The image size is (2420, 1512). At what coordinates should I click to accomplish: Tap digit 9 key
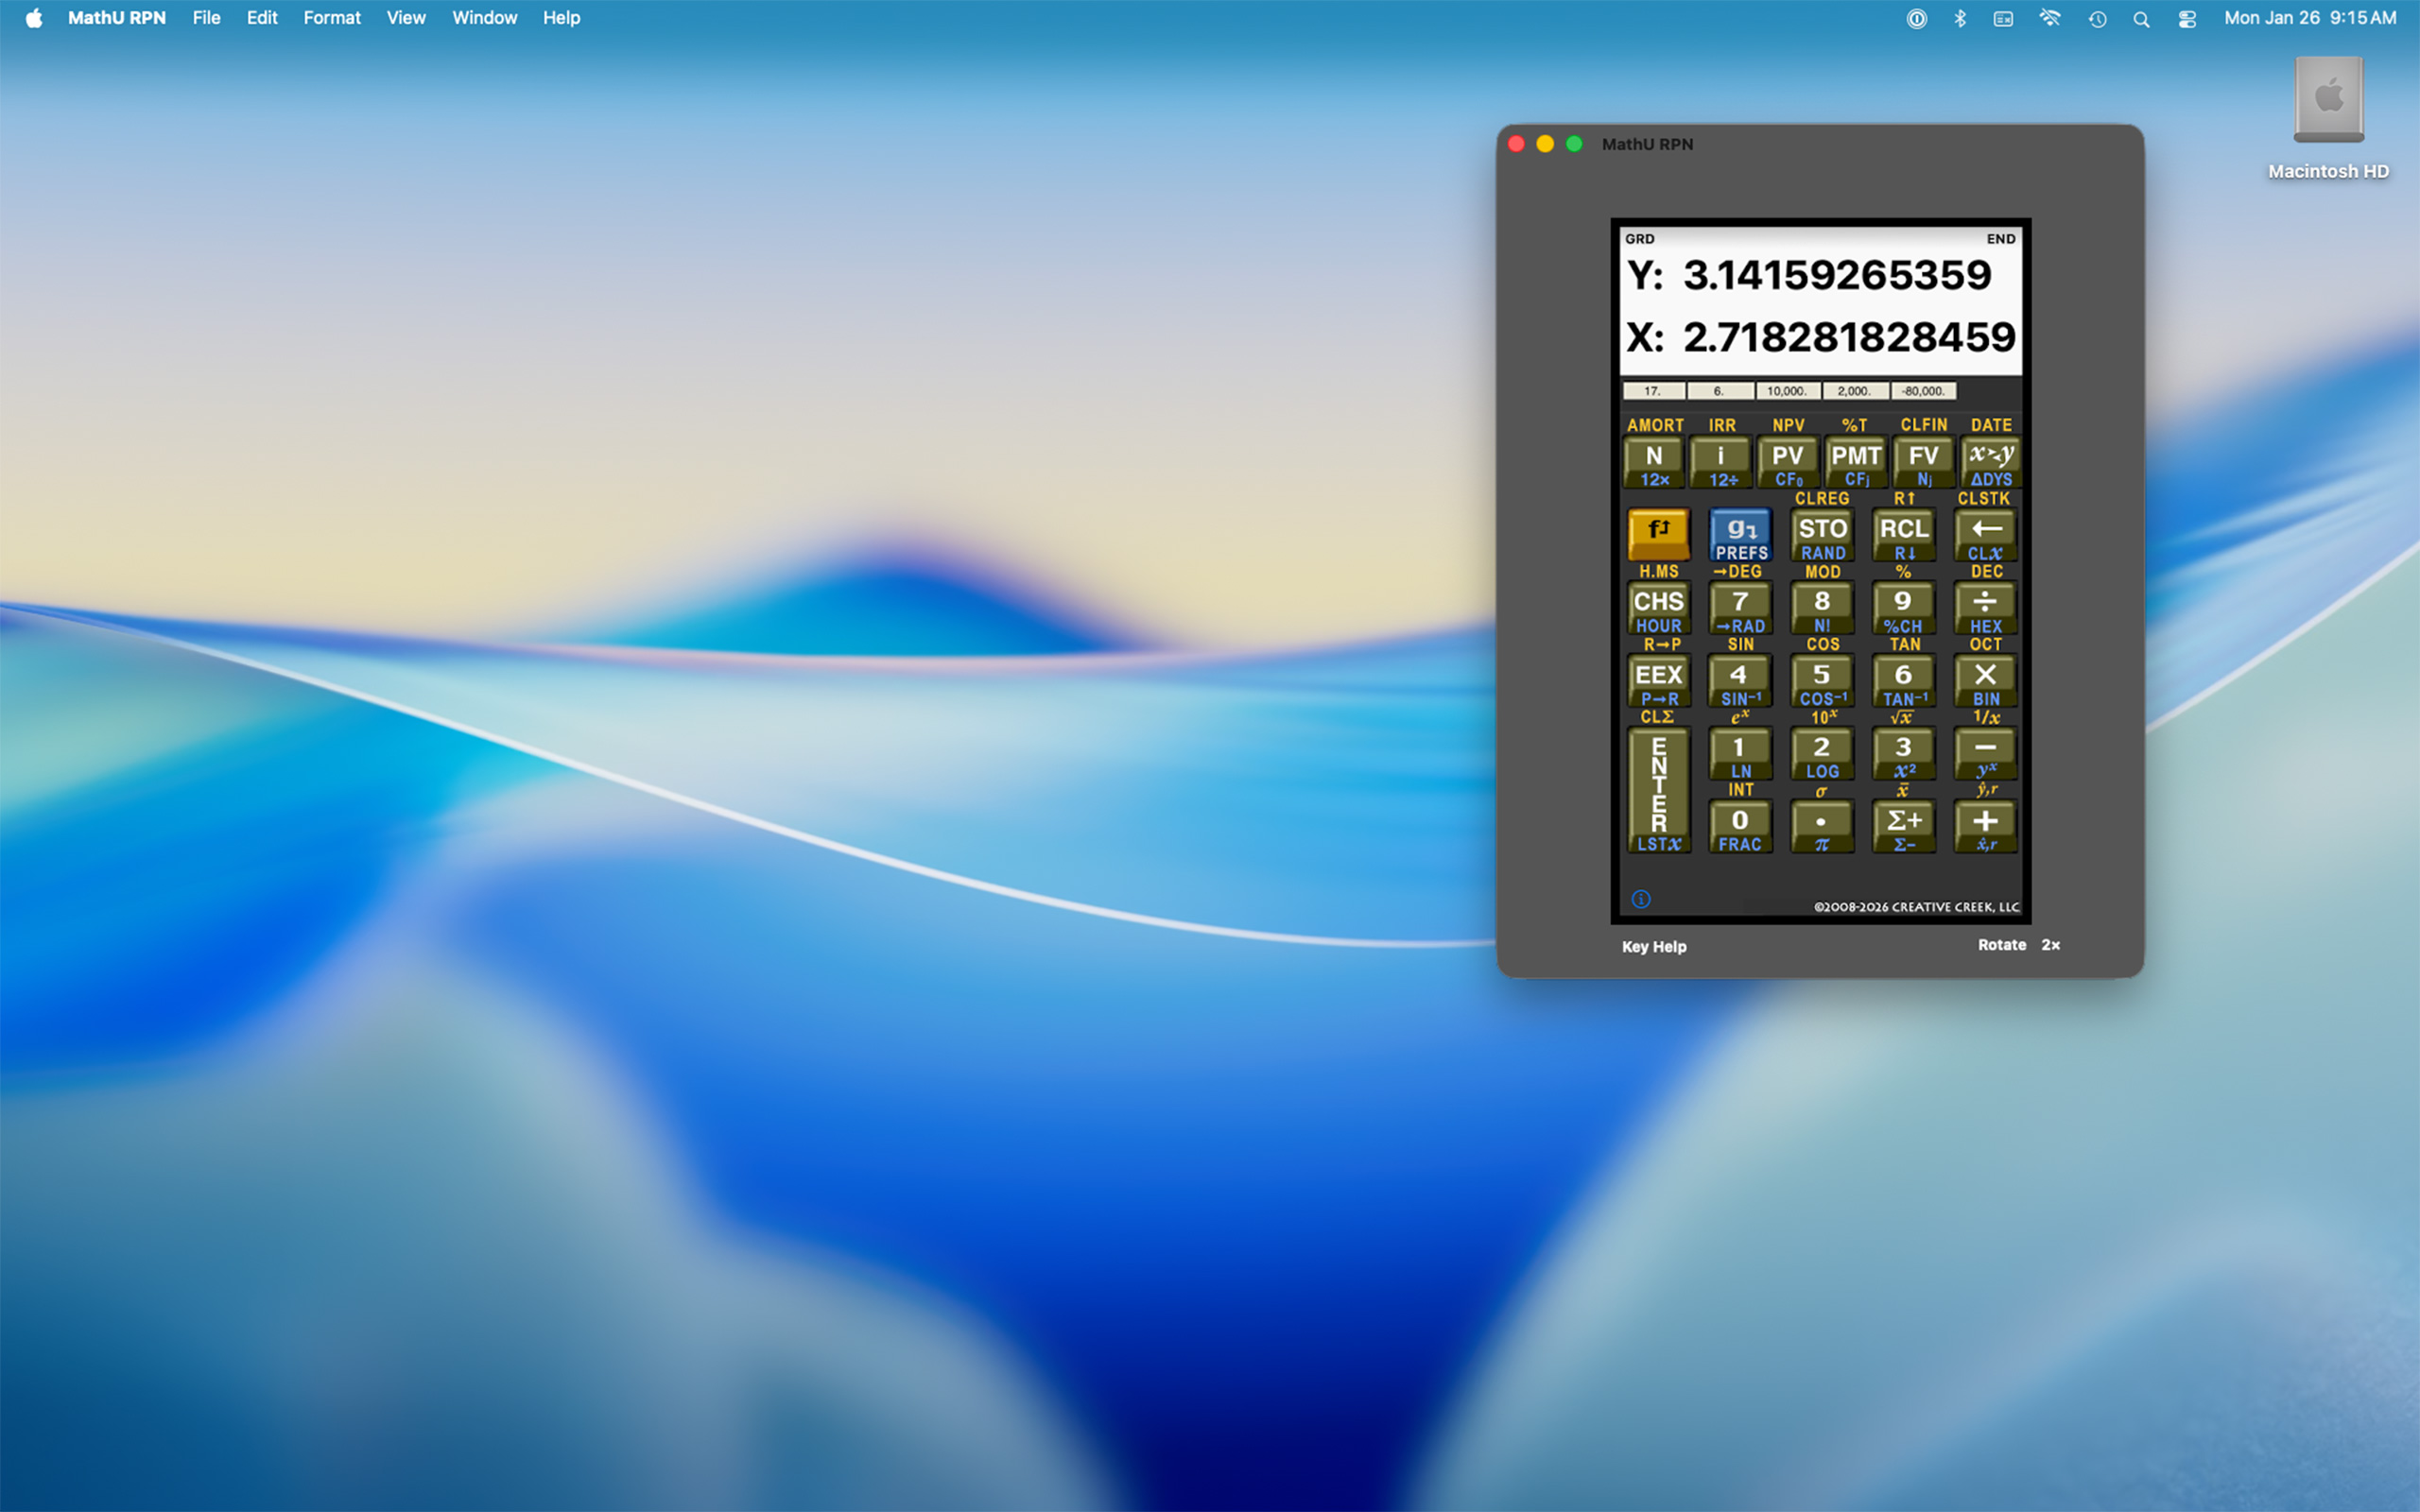point(1904,608)
